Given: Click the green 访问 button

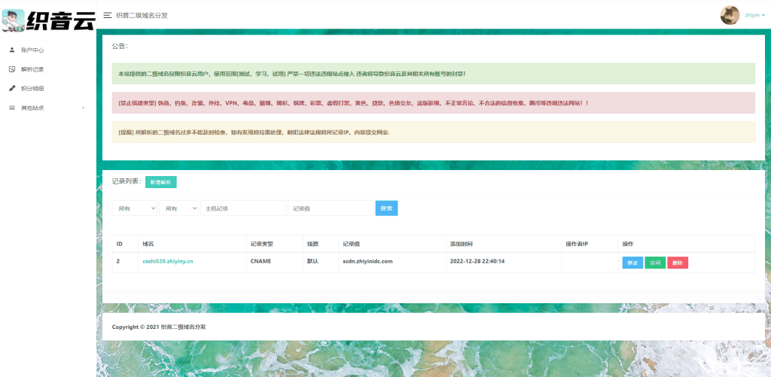Looking at the screenshot, I should 655,263.
